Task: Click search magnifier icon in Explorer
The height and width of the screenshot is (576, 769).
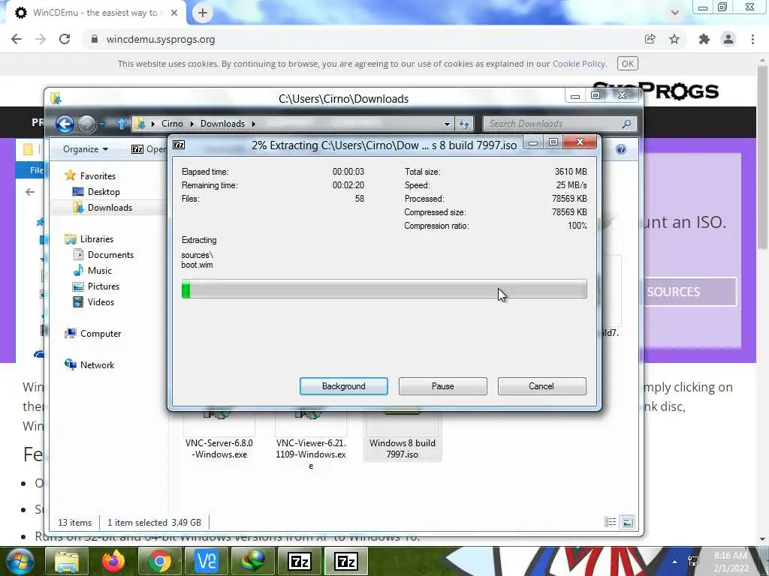Action: pyautogui.click(x=626, y=124)
